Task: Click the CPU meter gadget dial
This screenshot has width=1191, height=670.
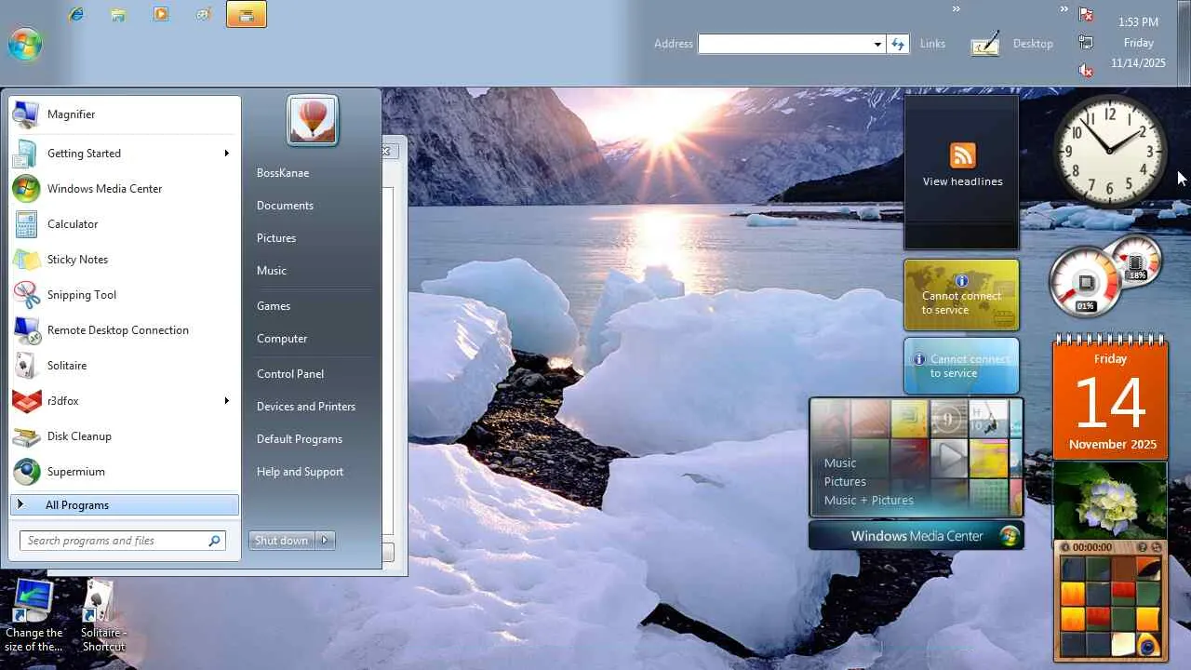Action: [1085, 282]
